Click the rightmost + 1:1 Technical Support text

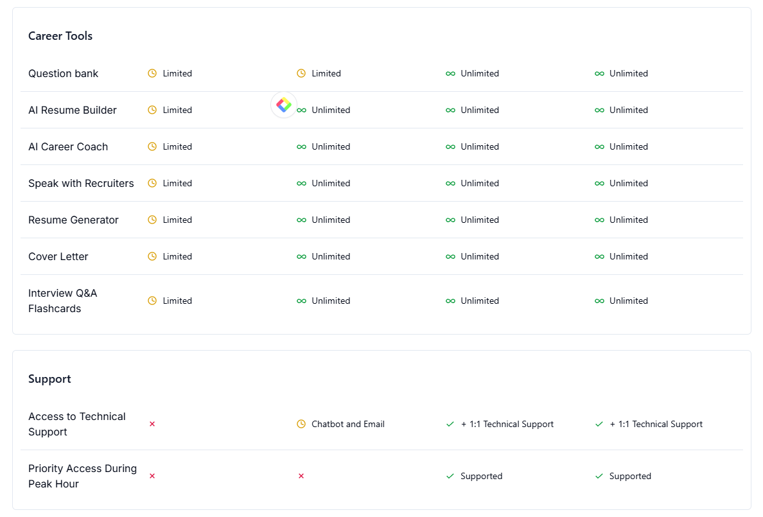pos(656,424)
